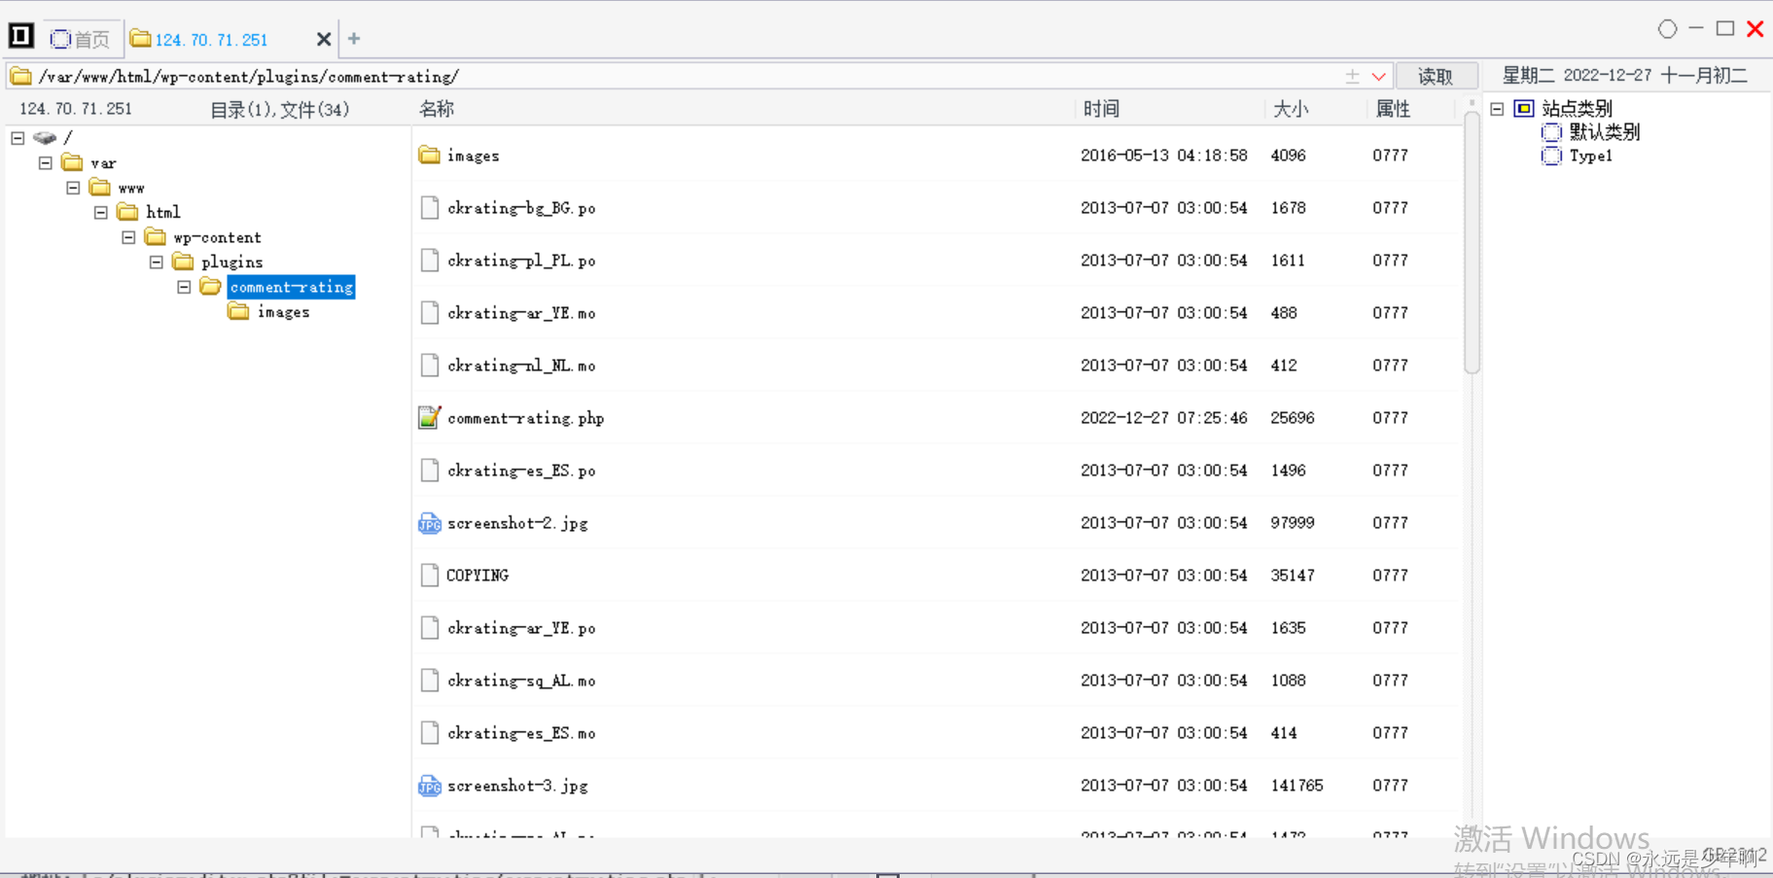Collapse the plugins tree node
The image size is (1773, 878).
click(x=157, y=262)
